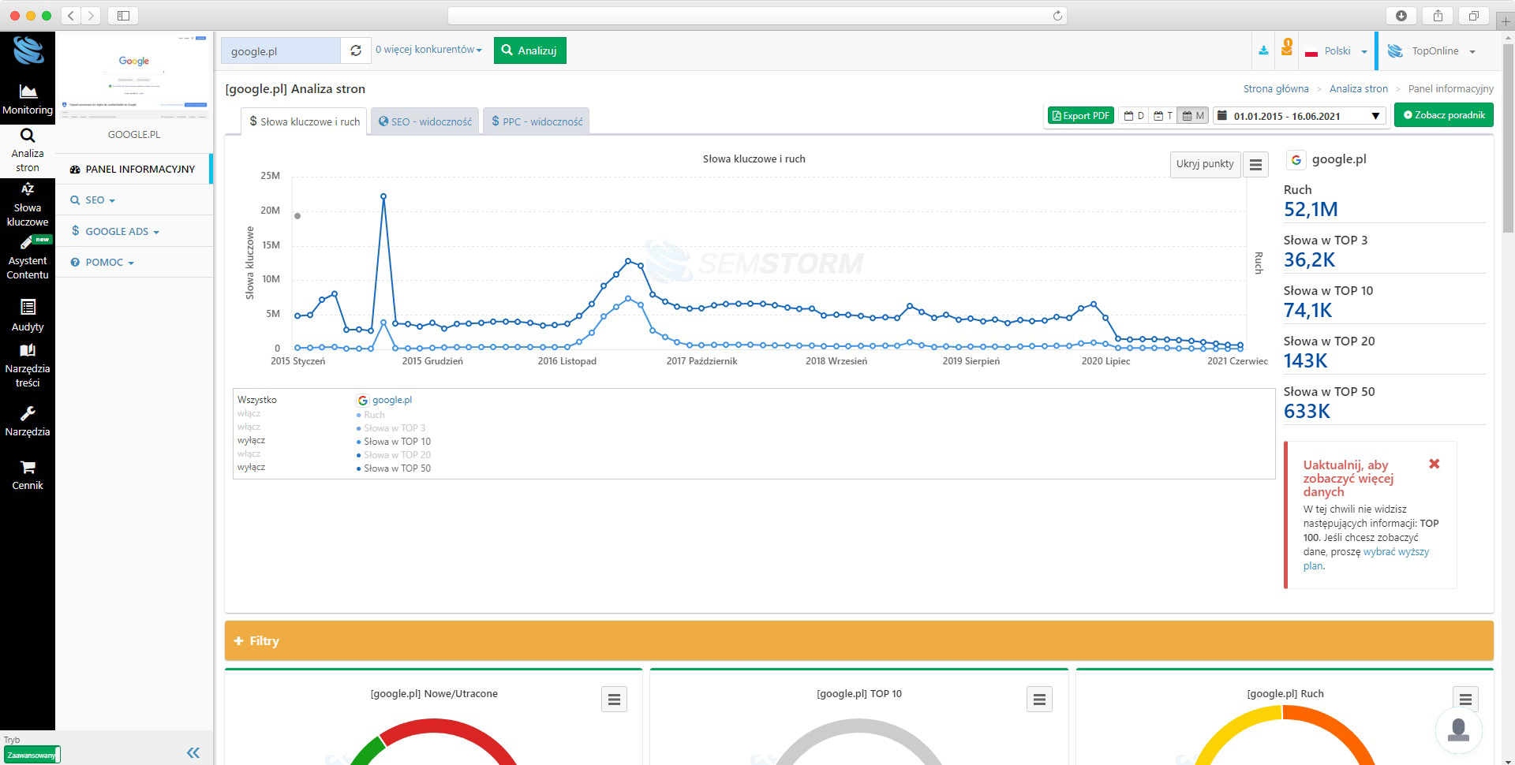Click Zobacz poradnik button

[1443, 115]
